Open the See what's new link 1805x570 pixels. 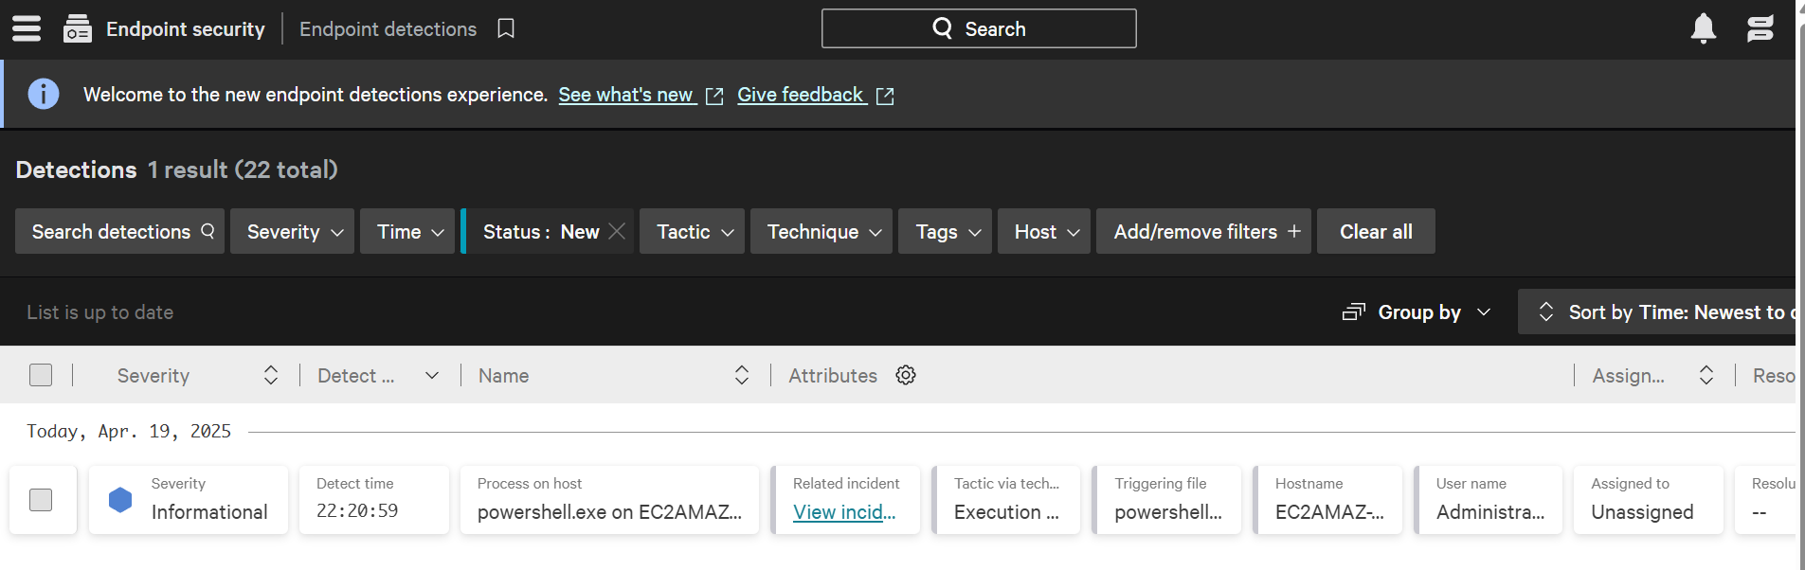coord(626,95)
